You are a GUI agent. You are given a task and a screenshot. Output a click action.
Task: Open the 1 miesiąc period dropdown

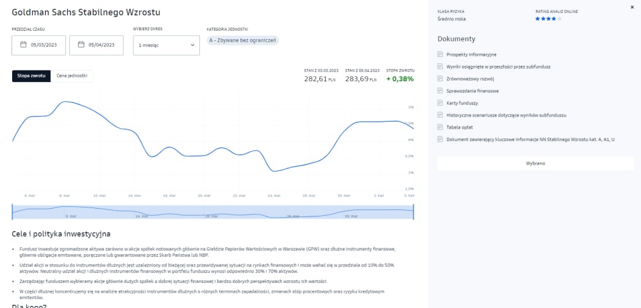(x=167, y=45)
